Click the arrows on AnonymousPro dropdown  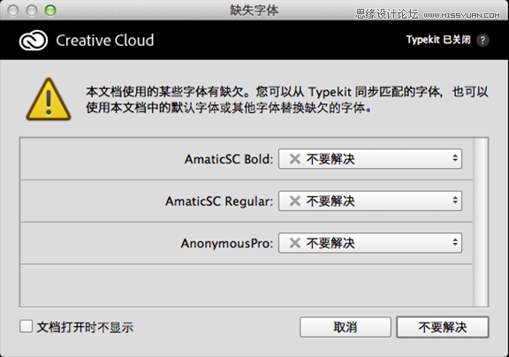pyautogui.click(x=455, y=242)
